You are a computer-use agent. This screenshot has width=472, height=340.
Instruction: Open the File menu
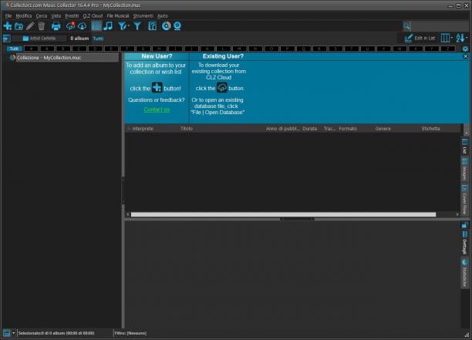click(x=8, y=15)
